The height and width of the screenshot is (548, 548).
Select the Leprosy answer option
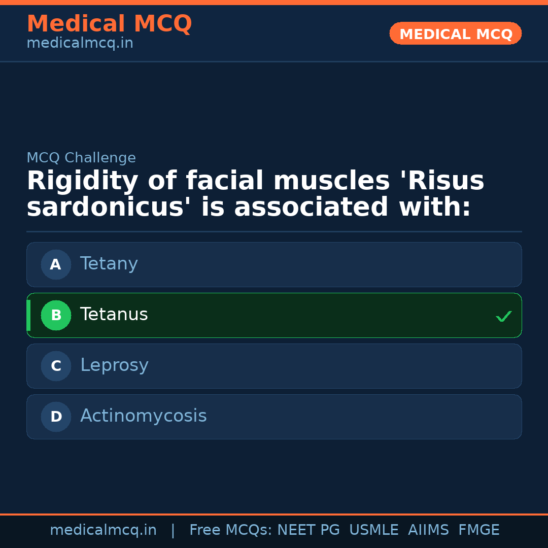click(274, 366)
